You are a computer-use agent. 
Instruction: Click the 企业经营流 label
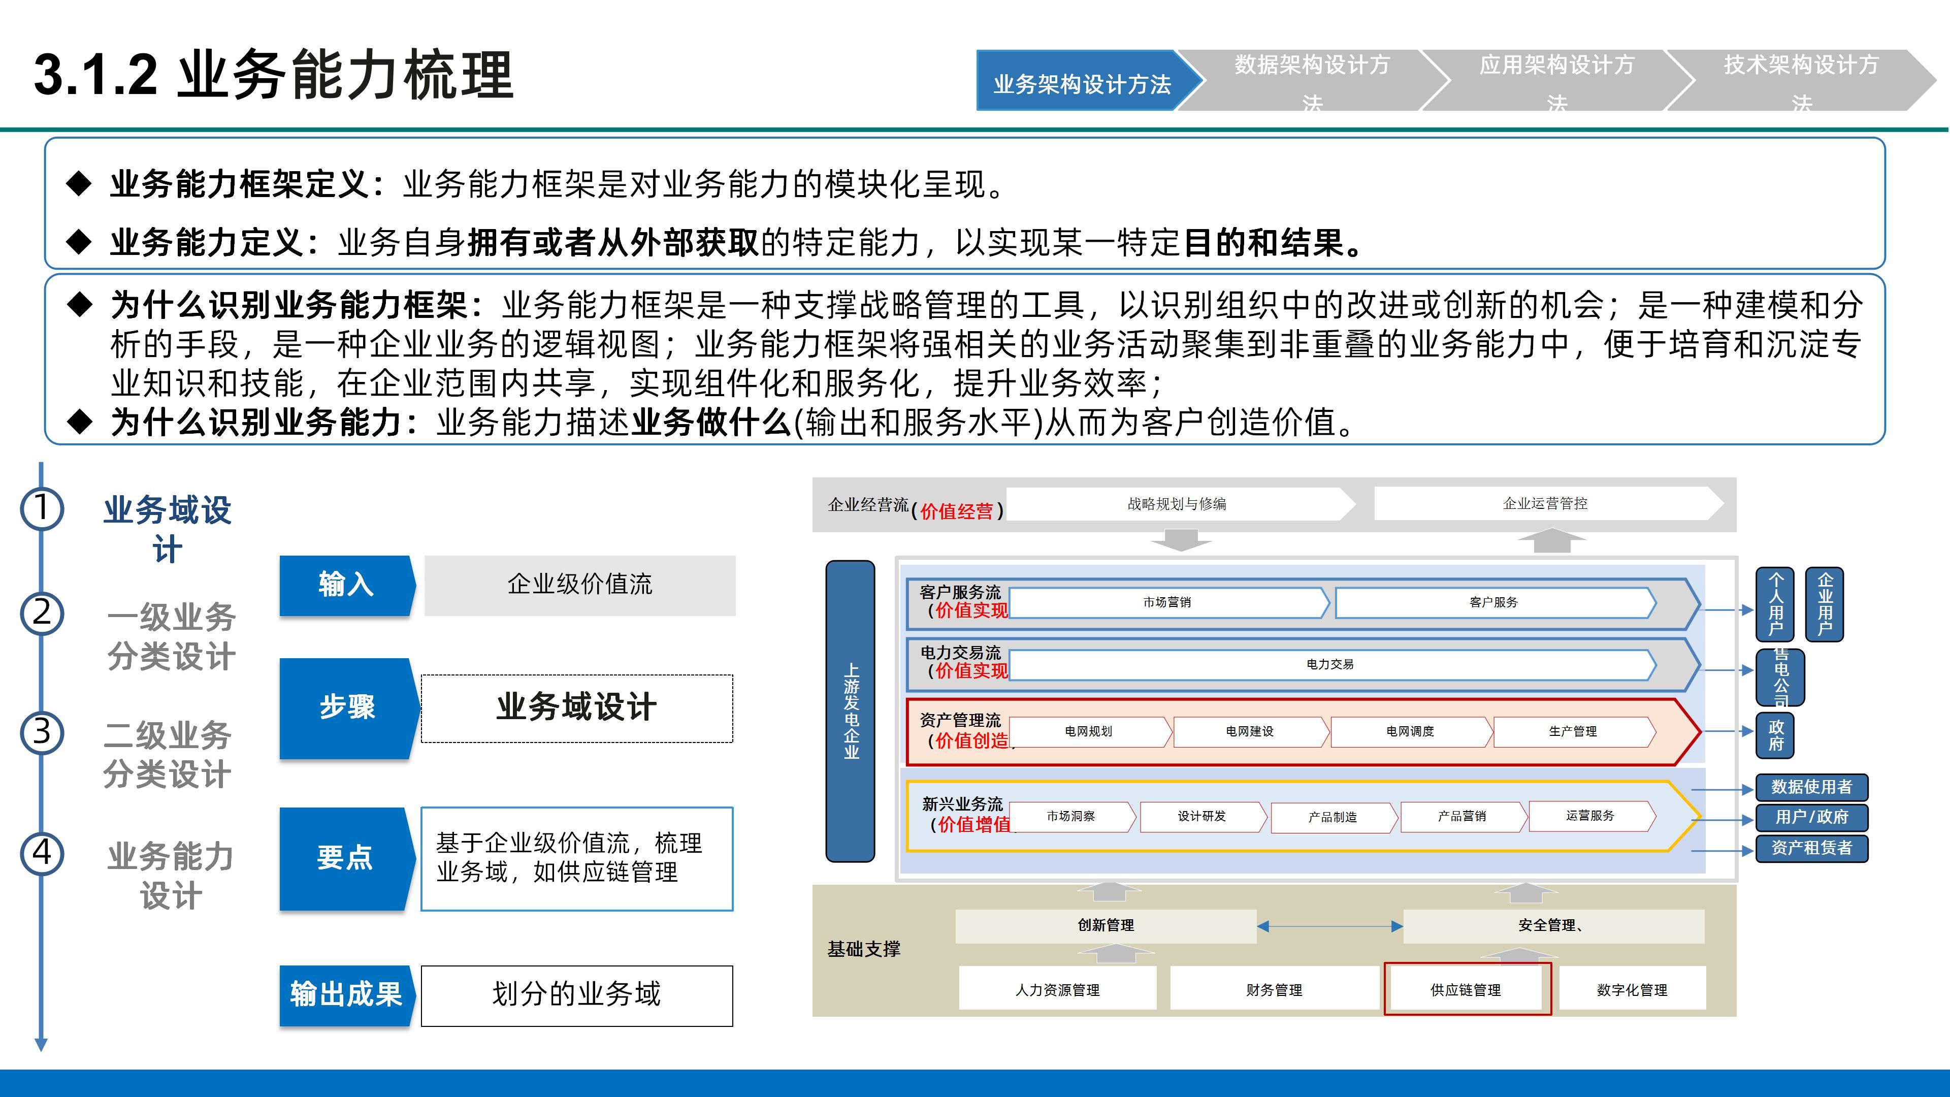click(868, 505)
